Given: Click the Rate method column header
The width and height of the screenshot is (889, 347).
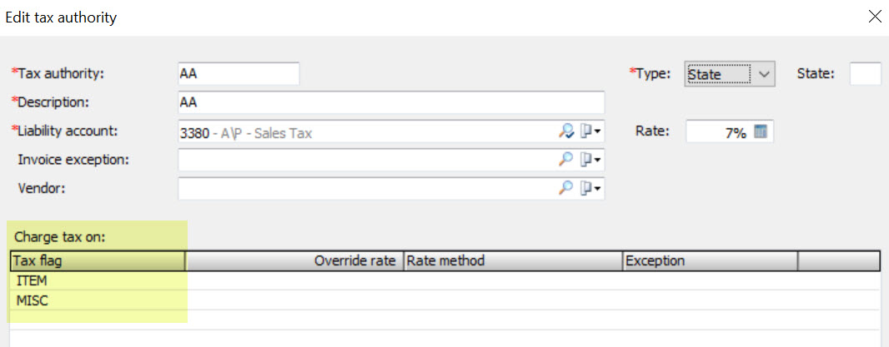Looking at the screenshot, I should [x=513, y=261].
